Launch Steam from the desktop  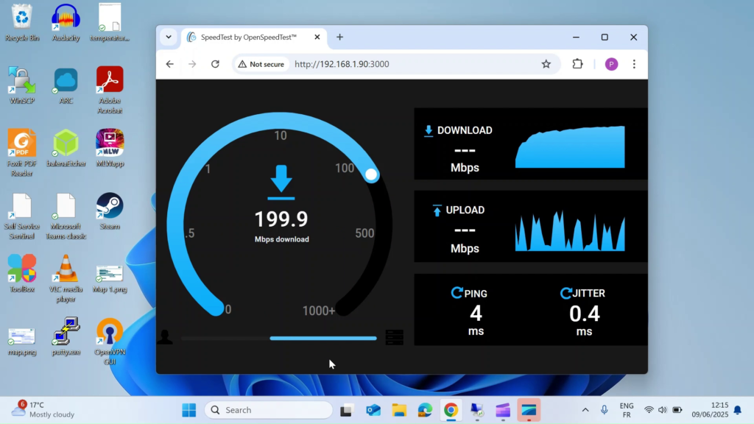[x=110, y=211]
